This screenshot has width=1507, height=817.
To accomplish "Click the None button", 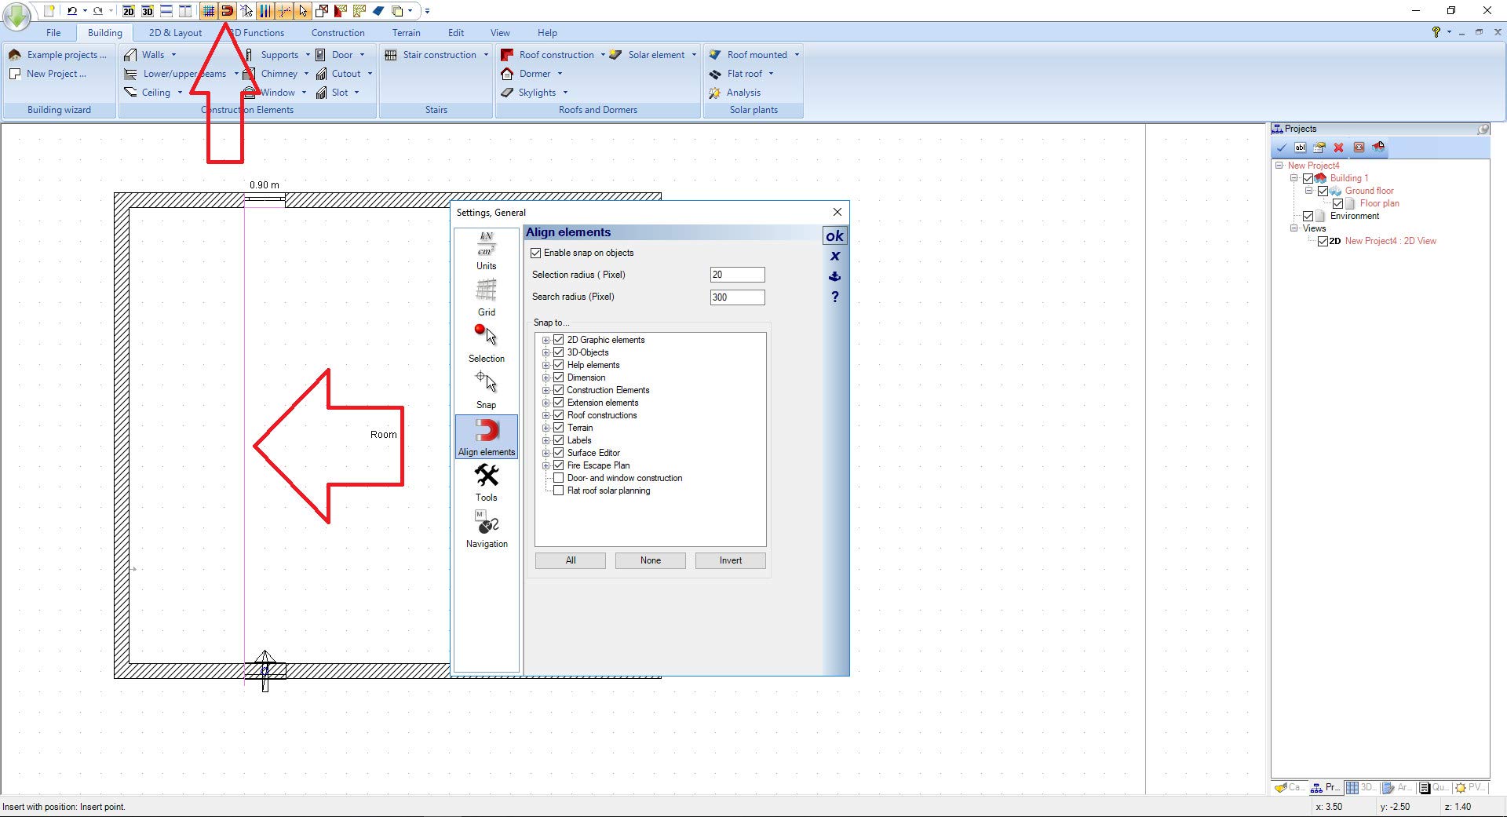I will coord(650,560).
